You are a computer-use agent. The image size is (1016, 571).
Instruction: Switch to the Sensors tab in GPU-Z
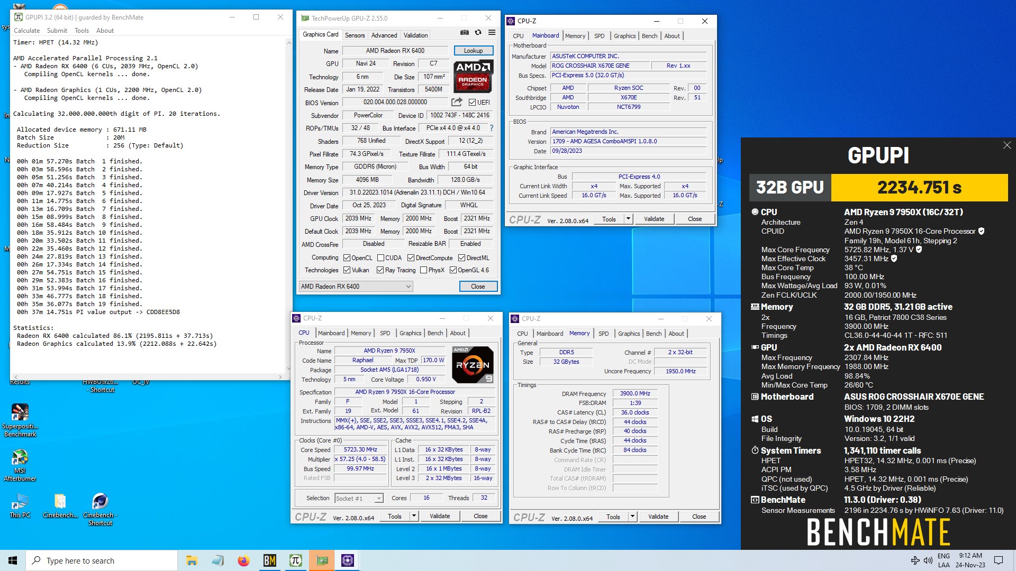[355, 35]
